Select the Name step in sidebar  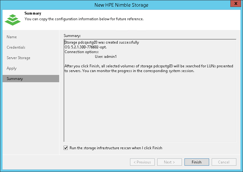12,37
